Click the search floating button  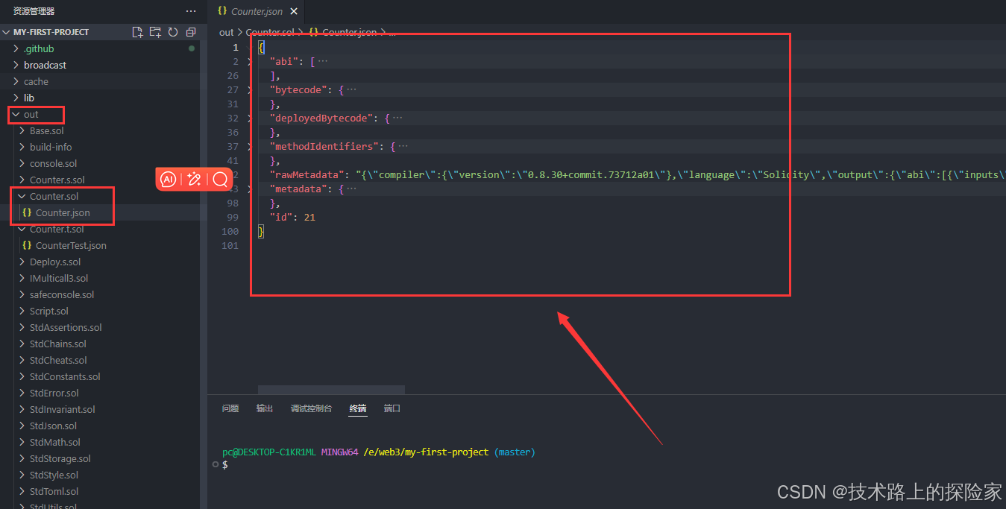click(220, 179)
